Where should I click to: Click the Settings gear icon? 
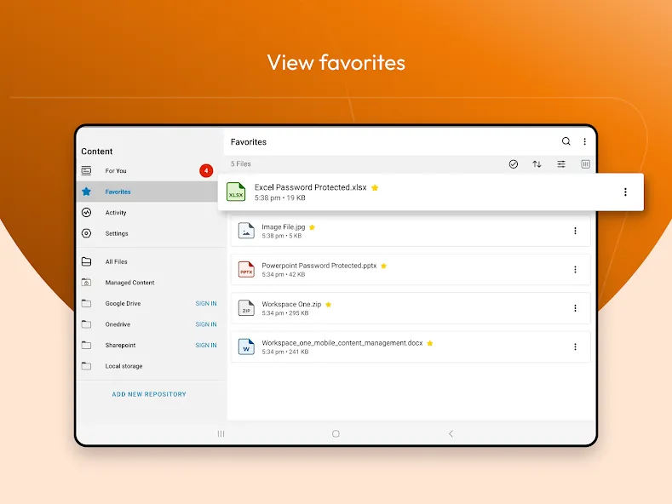pos(86,233)
